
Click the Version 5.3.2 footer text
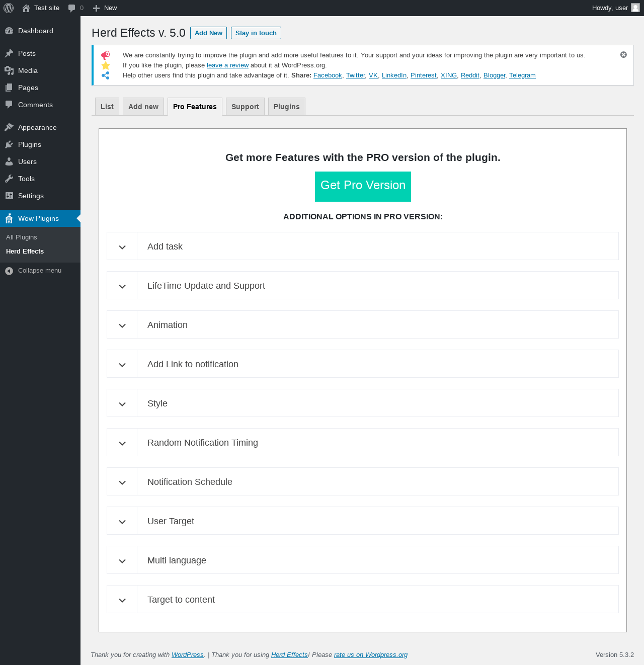615,655
